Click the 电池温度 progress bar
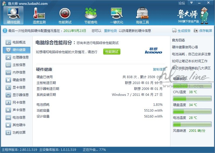 (192, 111)
